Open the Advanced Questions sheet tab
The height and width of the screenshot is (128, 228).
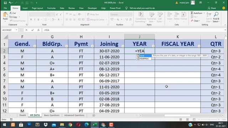coord(74,115)
